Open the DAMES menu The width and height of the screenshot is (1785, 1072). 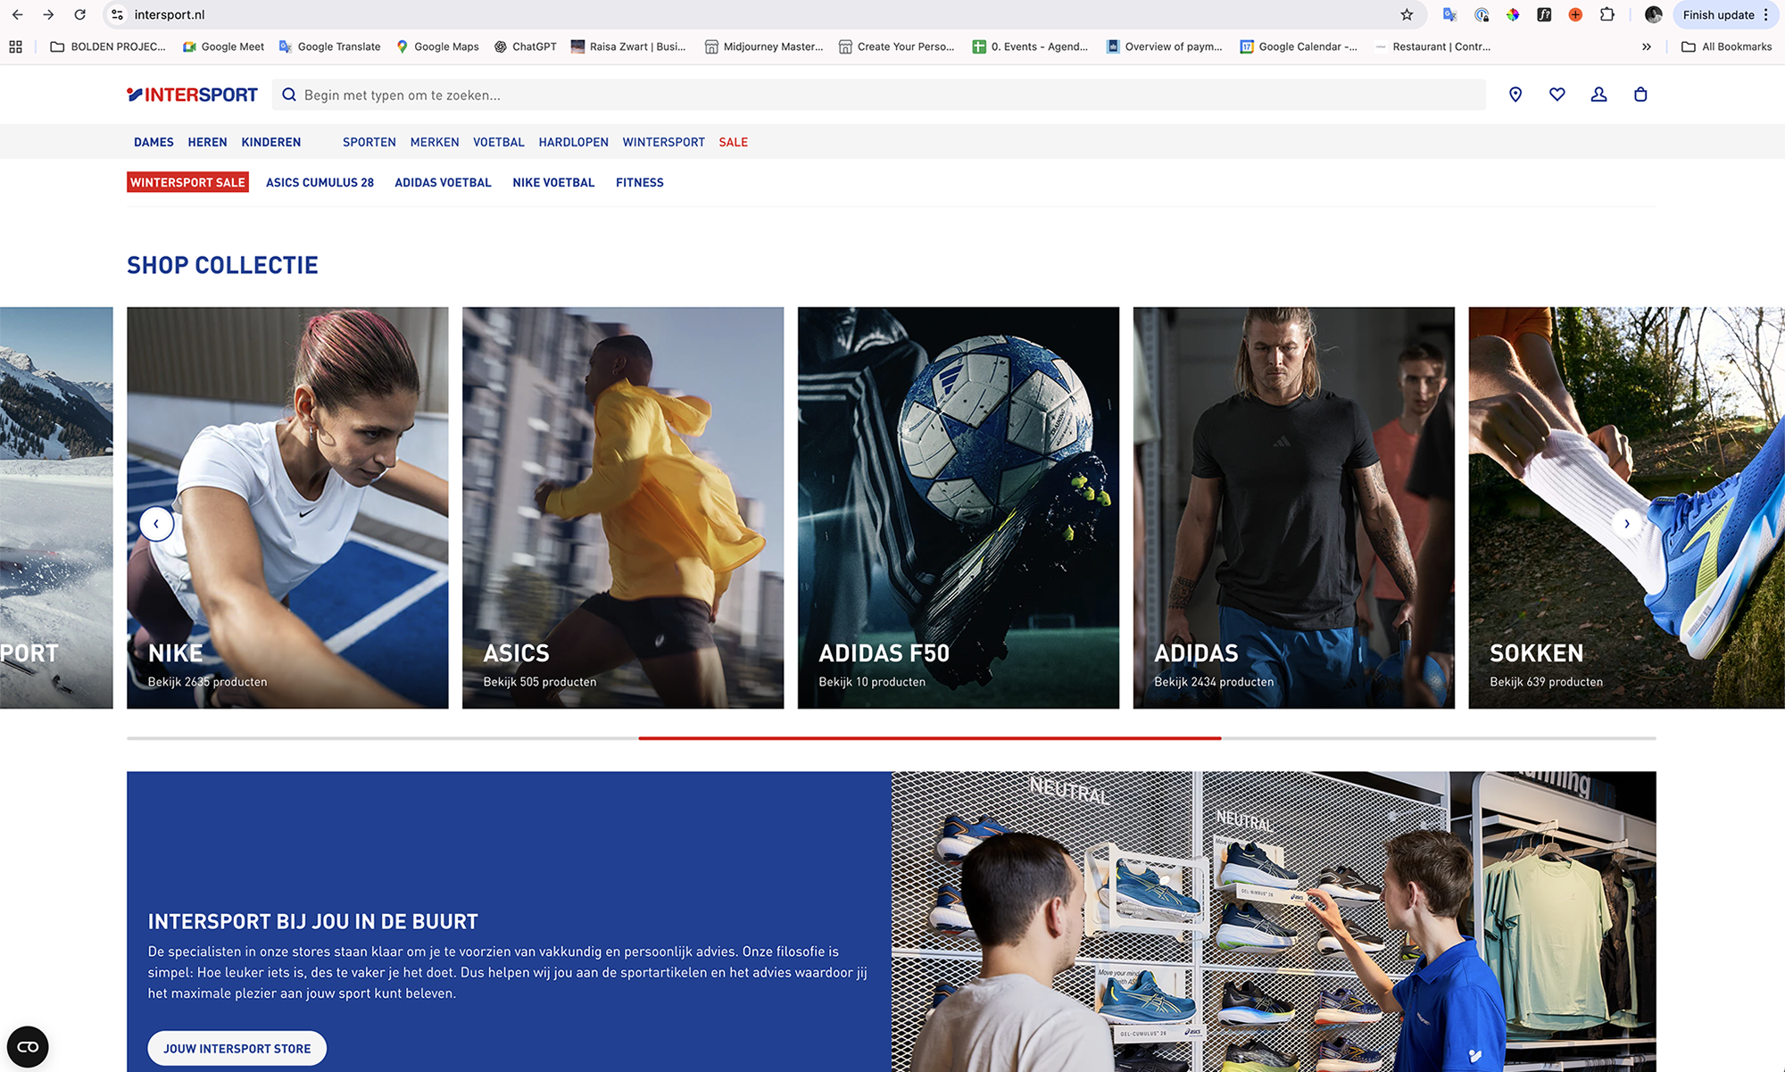(x=154, y=142)
